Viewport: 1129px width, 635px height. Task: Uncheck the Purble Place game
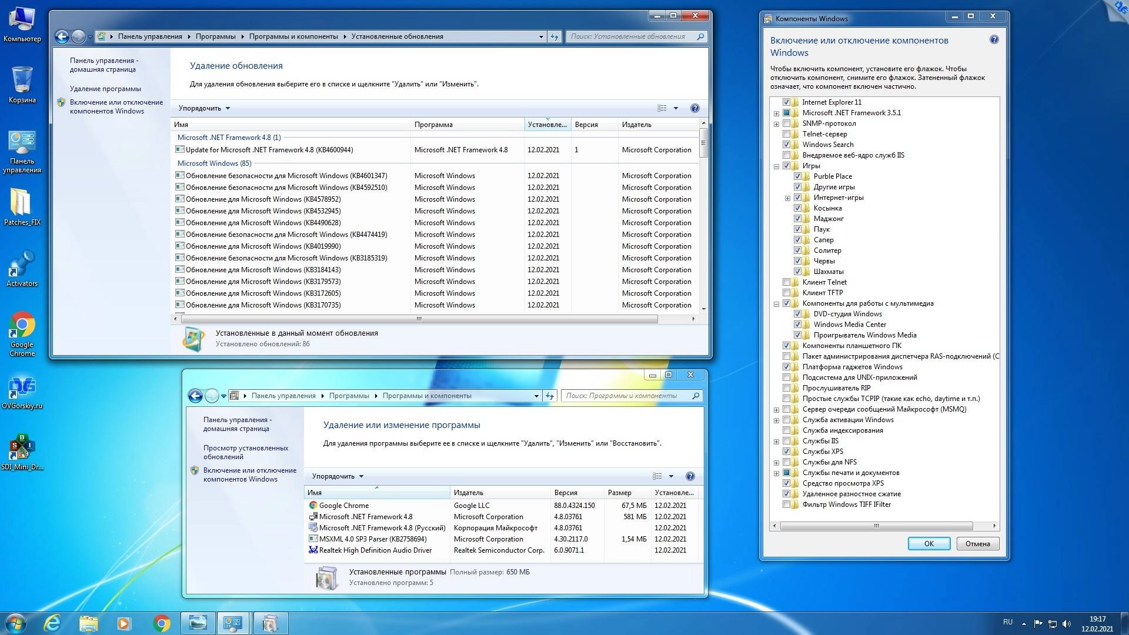[797, 176]
